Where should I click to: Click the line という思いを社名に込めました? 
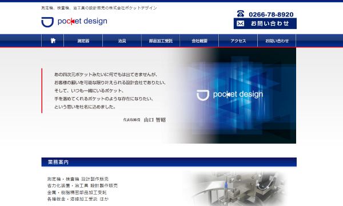(x=85, y=107)
